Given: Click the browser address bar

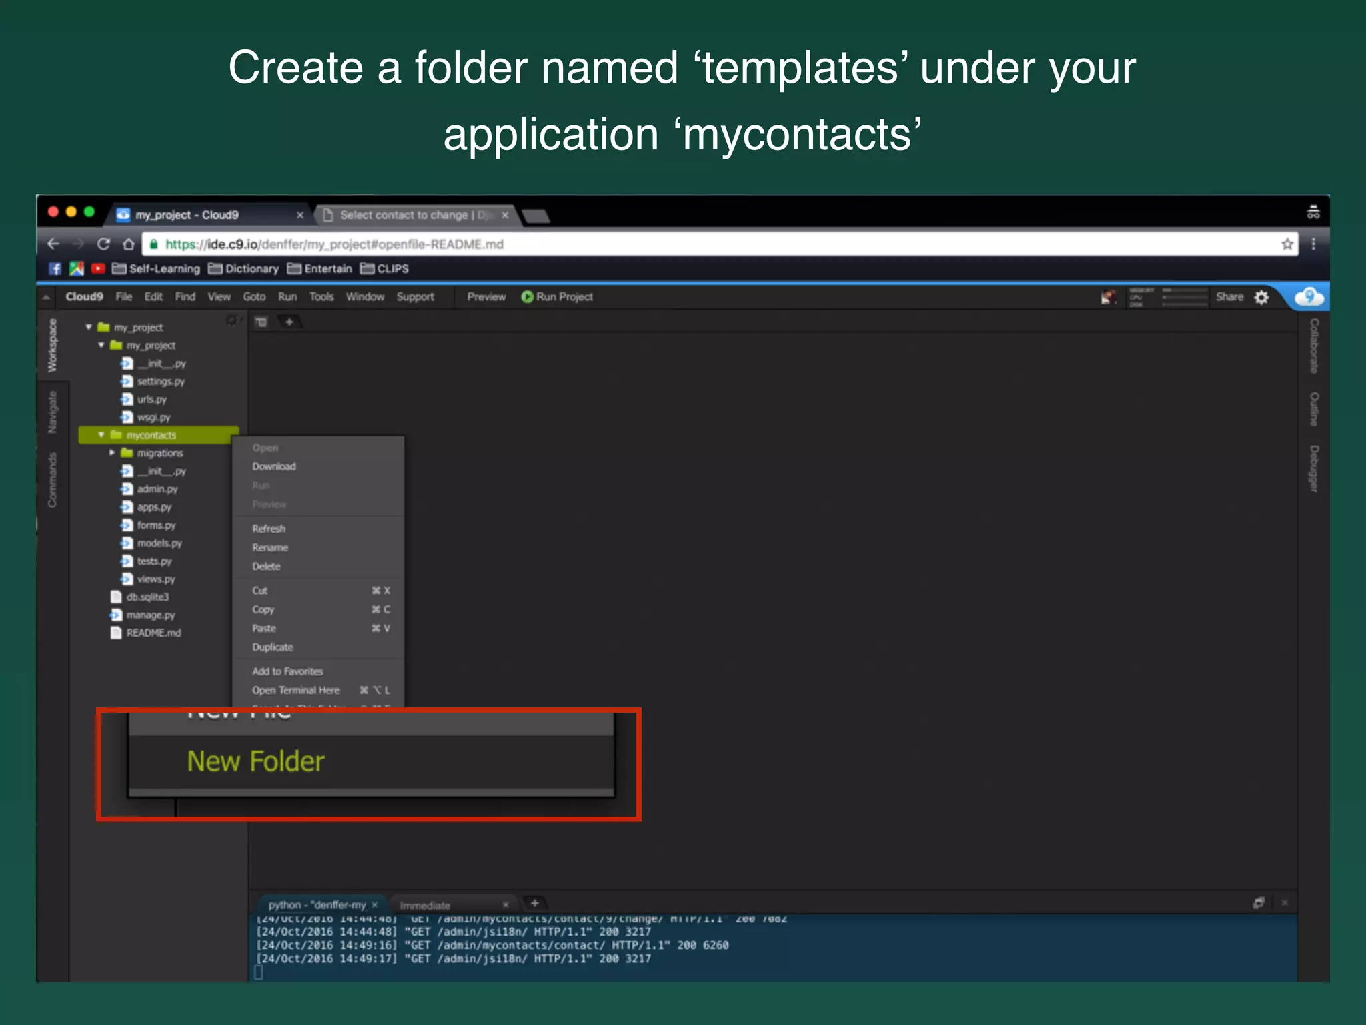Looking at the screenshot, I should pos(667,244).
